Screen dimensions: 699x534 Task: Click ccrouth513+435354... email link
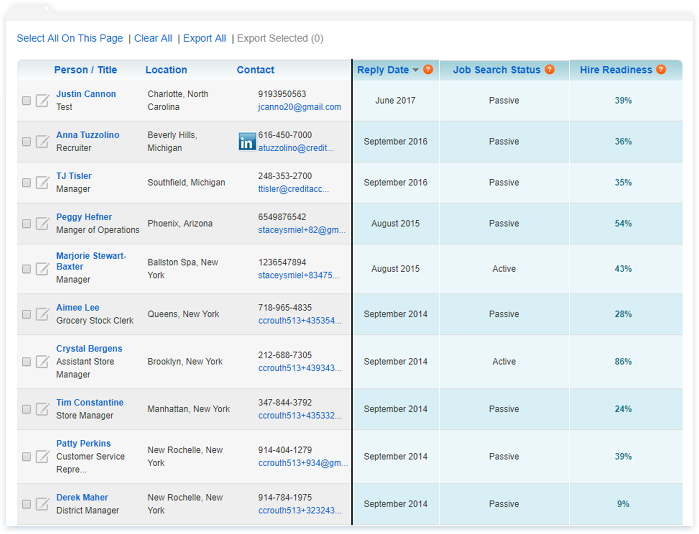point(300,321)
